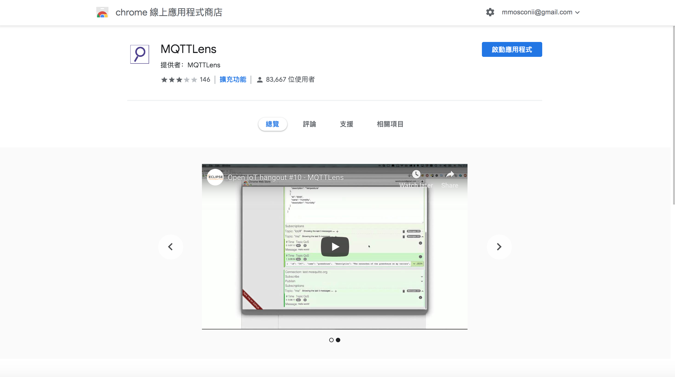Expand the mmosconii@gmail.com account dropdown
The width and height of the screenshot is (675, 377).
(x=541, y=12)
